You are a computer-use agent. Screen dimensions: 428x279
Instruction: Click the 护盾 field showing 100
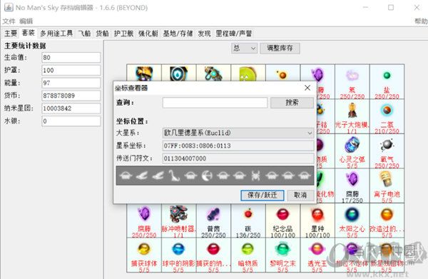click(71, 71)
